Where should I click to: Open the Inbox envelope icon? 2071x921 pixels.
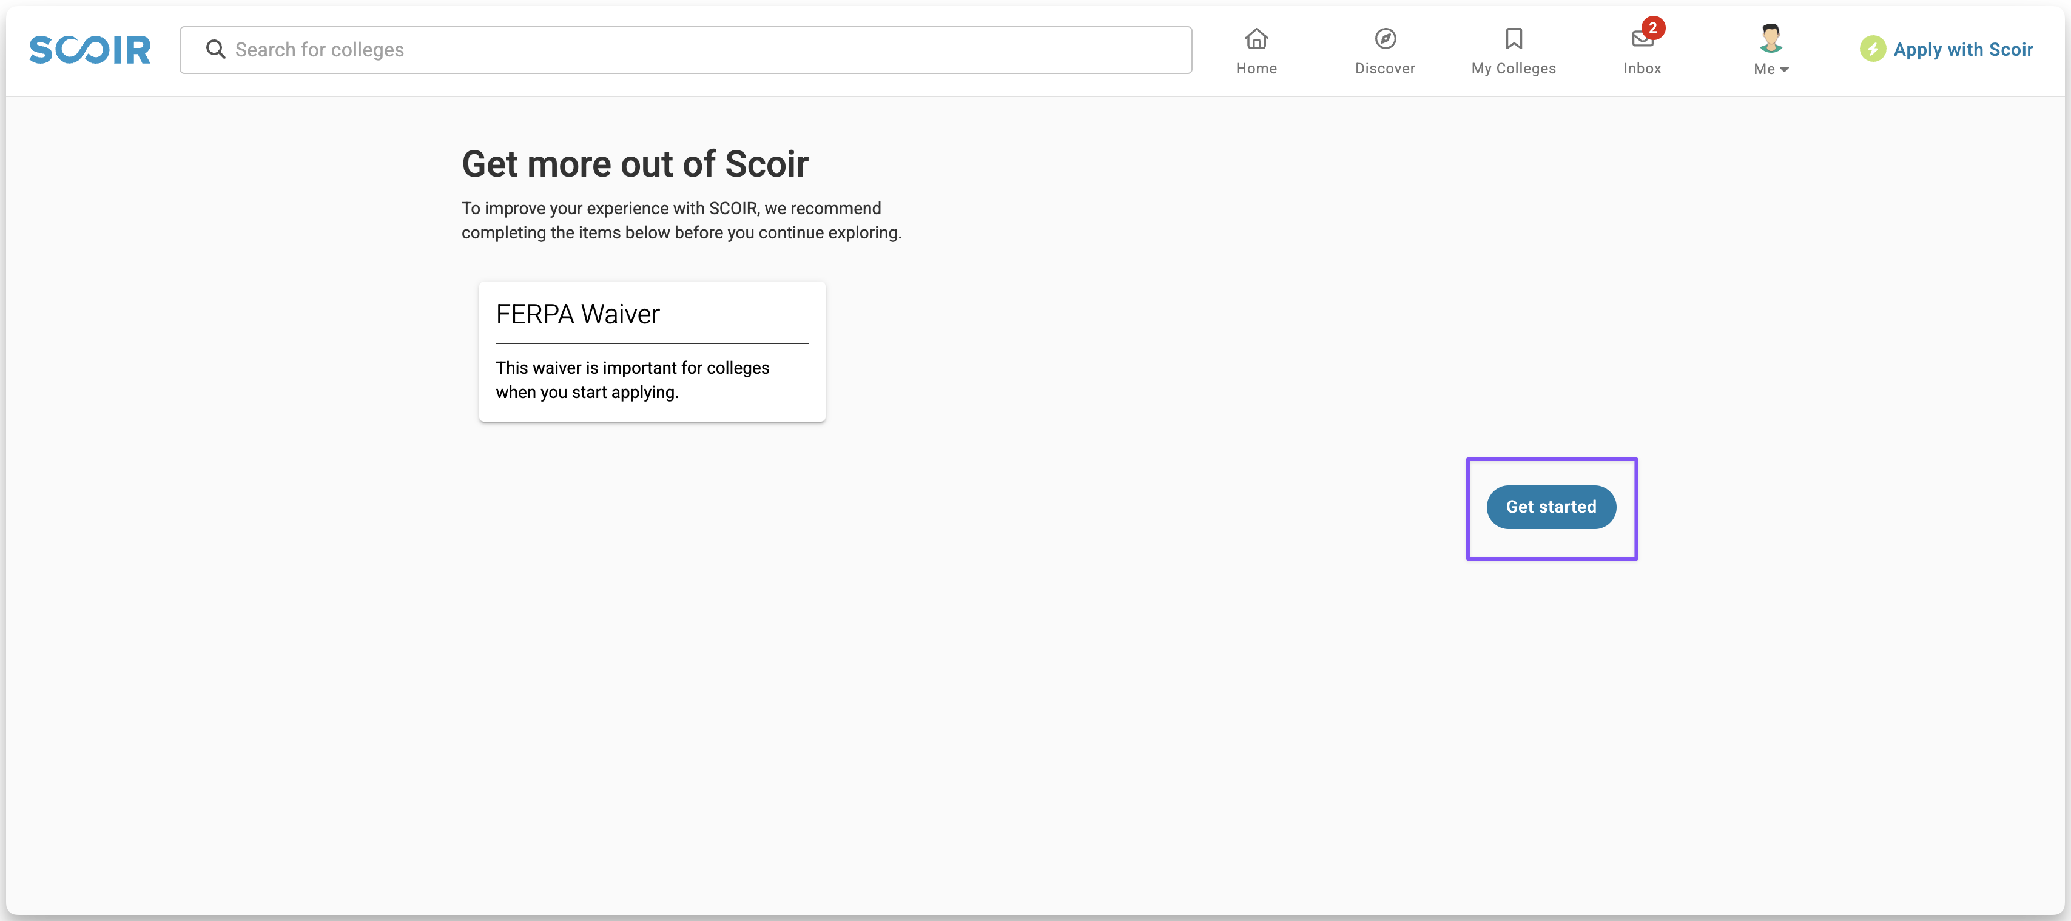coord(1640,40)
